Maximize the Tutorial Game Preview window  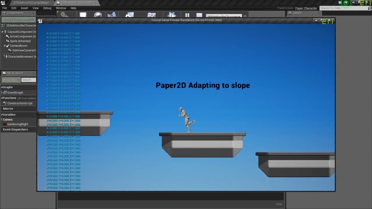pyautogui.click(x=322, y=20)
